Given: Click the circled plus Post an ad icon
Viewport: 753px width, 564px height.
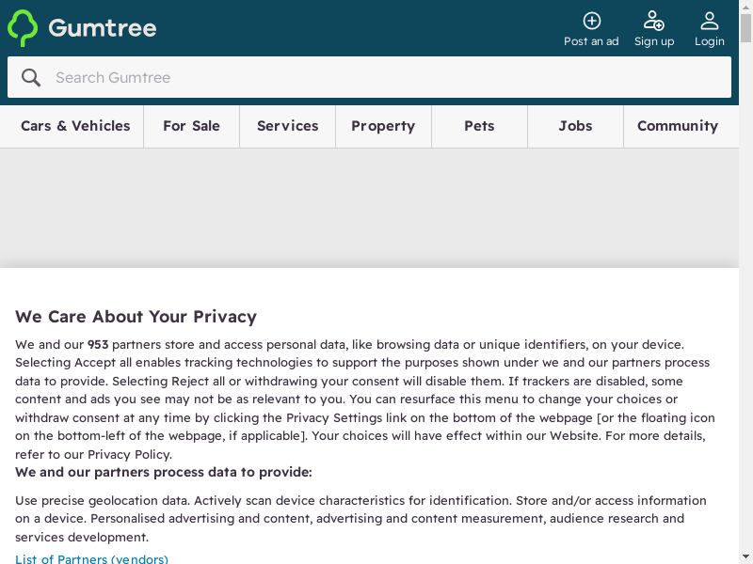Looking at the screenshot, I should coord(591,21).
